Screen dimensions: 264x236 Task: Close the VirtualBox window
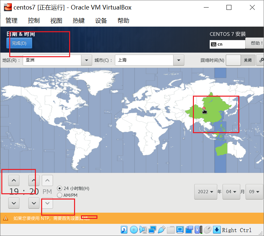[252, 8]
